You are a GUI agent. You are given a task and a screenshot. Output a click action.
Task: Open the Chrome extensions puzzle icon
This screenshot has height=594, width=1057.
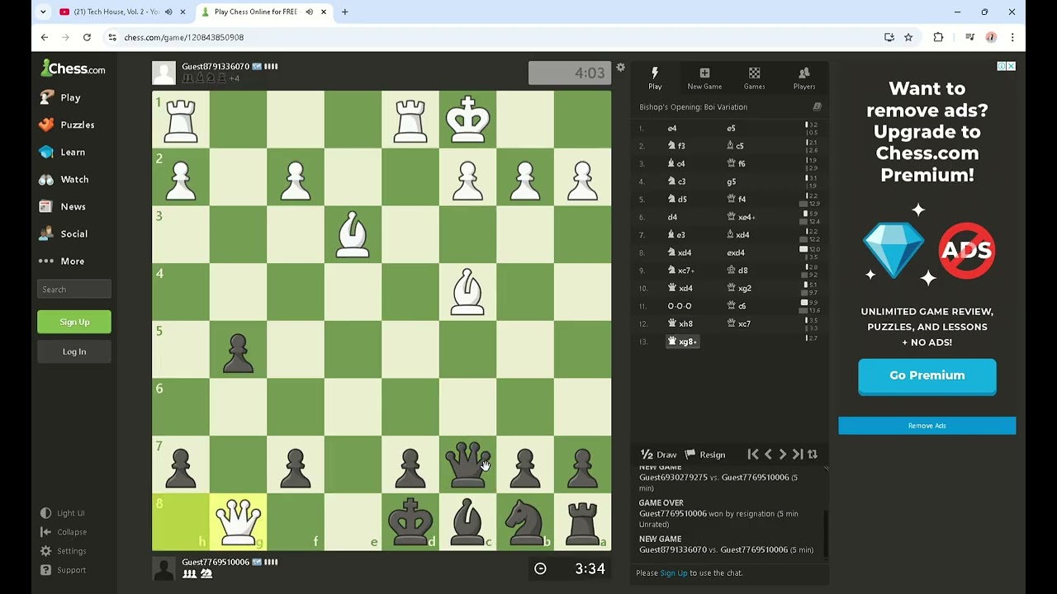[x=938, y=37]
